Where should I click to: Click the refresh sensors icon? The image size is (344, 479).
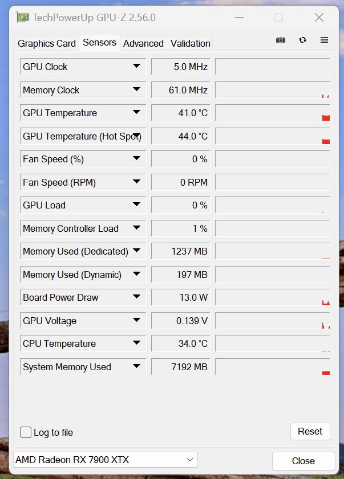pos(302,40)
